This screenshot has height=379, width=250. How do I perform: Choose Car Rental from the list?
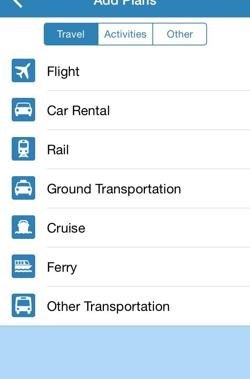78,110
